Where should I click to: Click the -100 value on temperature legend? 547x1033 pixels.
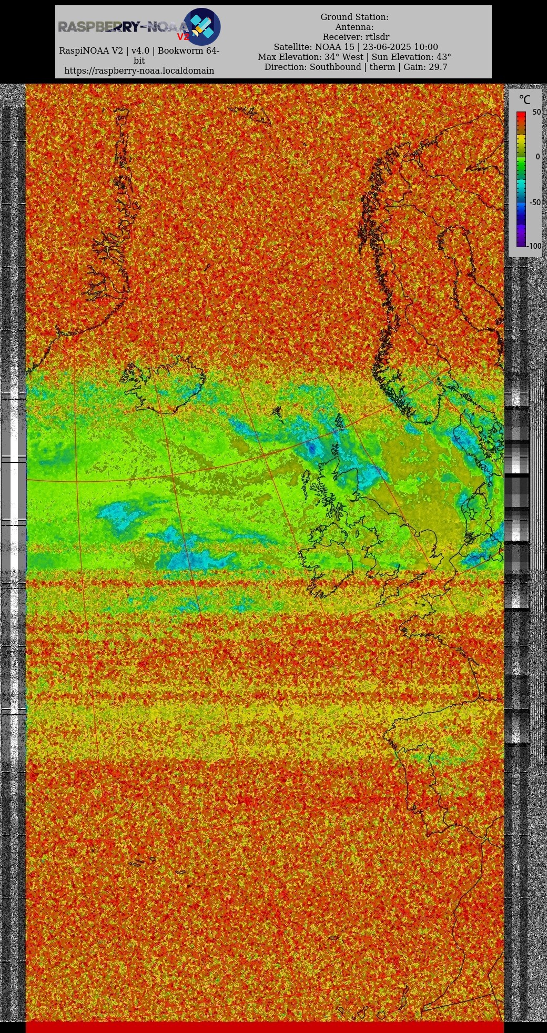point(534,246)
